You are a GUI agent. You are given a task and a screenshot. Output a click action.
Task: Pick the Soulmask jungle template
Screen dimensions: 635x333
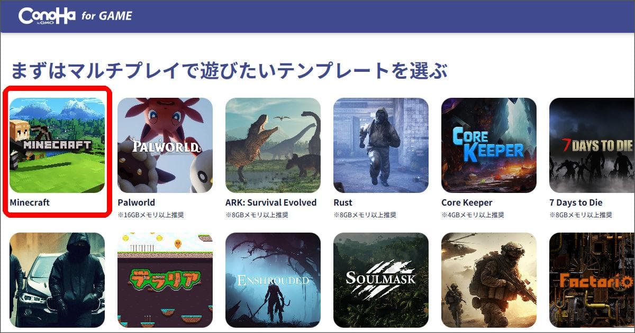[381, 280]
